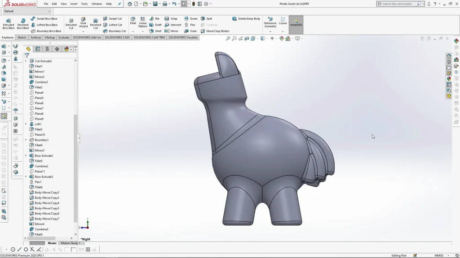Screen dimensions: 460x258
Task: Open the ConfigurationManager tab icon
Action: tap(47, 49)
